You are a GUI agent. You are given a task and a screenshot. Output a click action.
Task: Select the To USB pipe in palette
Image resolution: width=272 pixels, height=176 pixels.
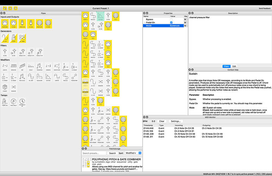[x=31, y=24]
